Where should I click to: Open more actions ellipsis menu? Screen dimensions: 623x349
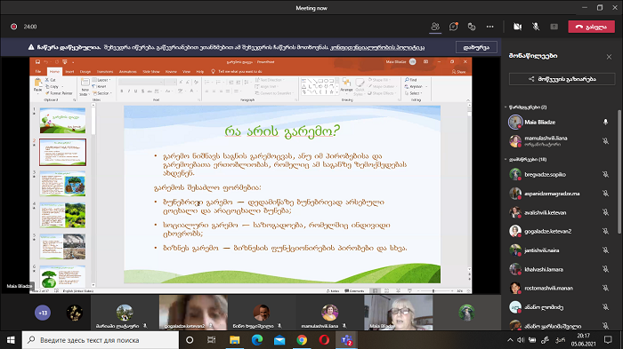[x=489, y=27]
